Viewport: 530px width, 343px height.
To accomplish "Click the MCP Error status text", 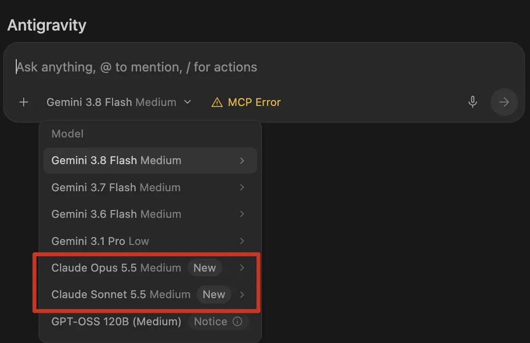I will 254,103.
